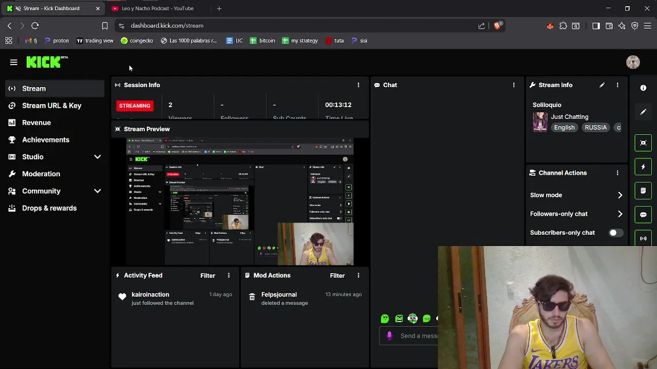Open the coingecko bookmark

137,40
